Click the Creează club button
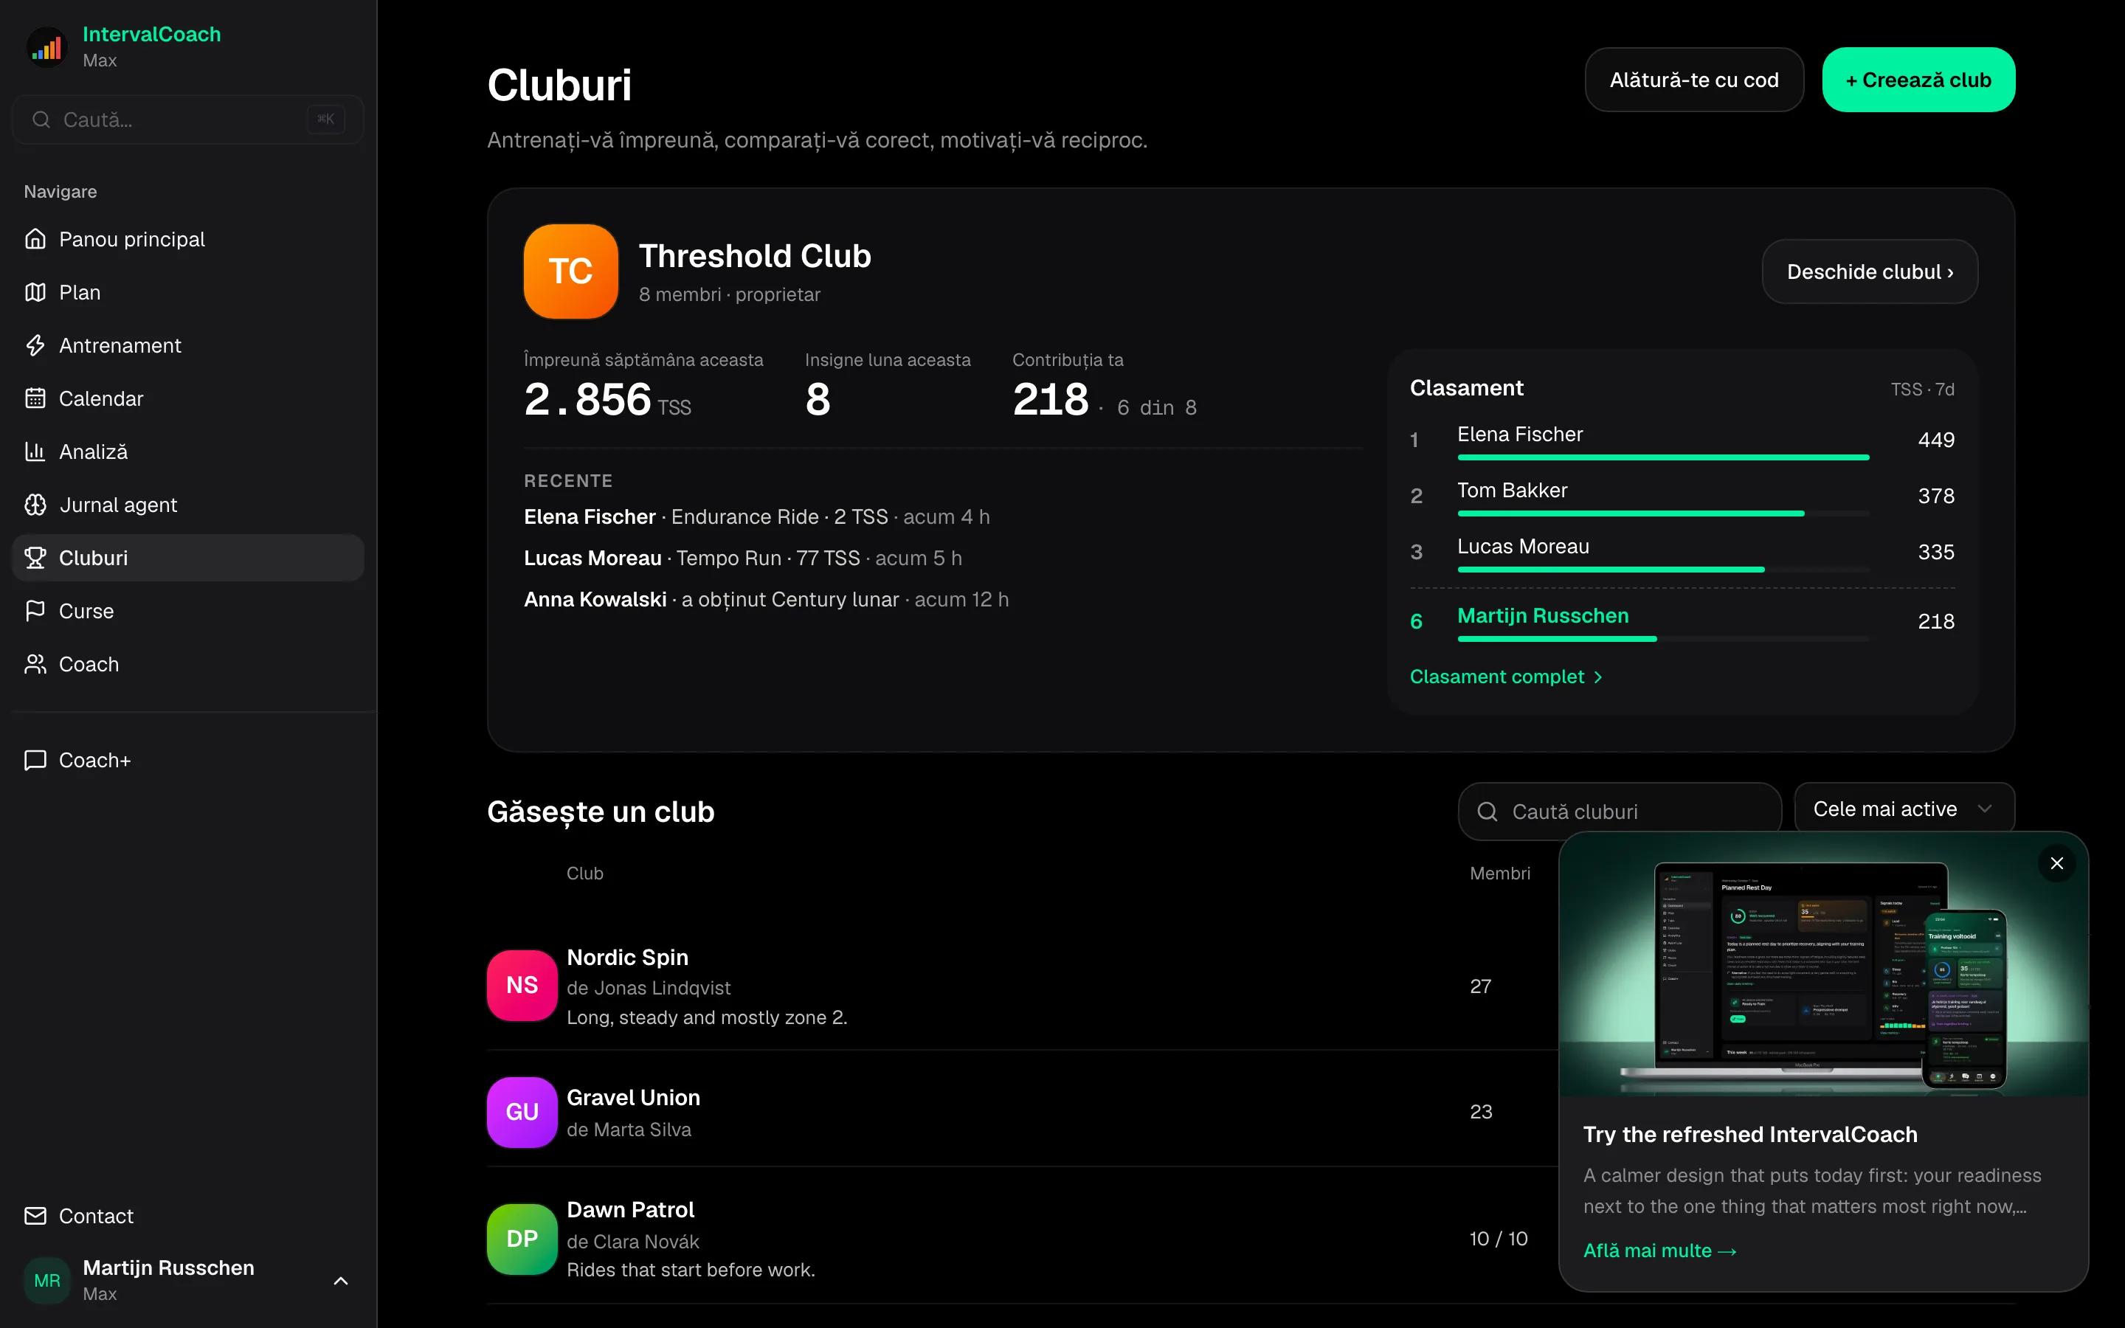 (1918, 80)
